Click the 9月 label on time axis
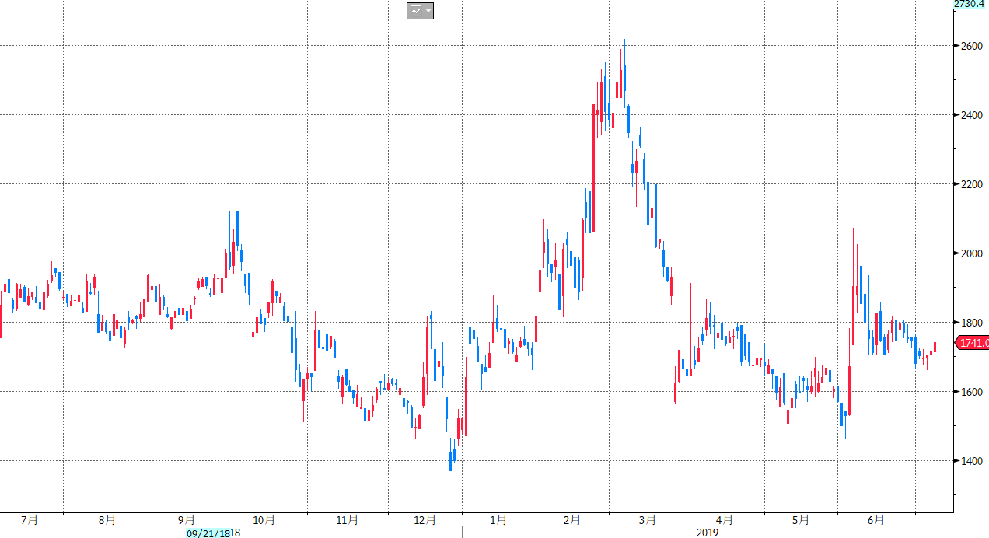989x538 pixels. pos(187,519)
